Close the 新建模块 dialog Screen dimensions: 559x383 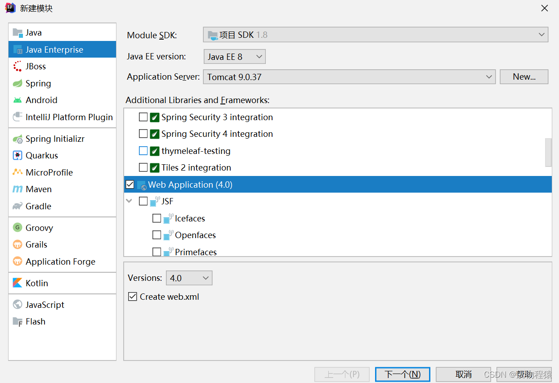[545, 8]
